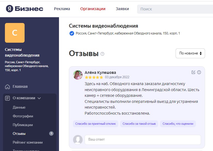
Task: Click the orange organization avatar tile
Action: (x=15, y=33)
